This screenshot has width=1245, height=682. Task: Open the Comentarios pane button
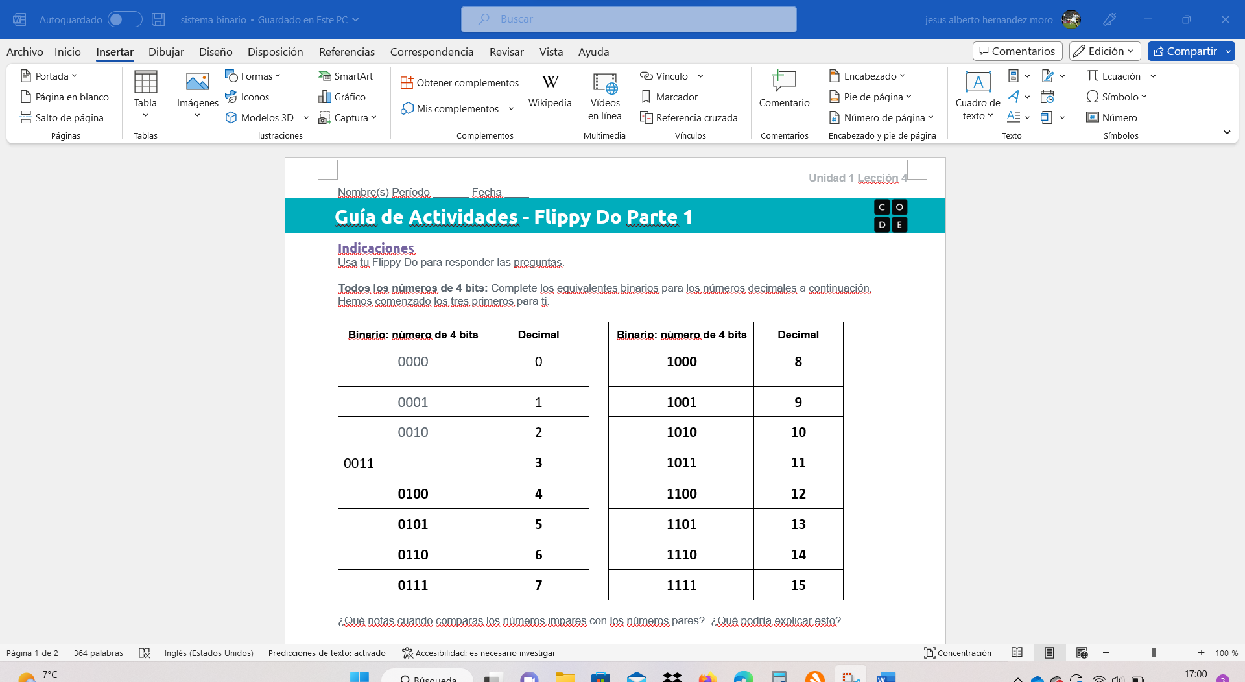1017,51
